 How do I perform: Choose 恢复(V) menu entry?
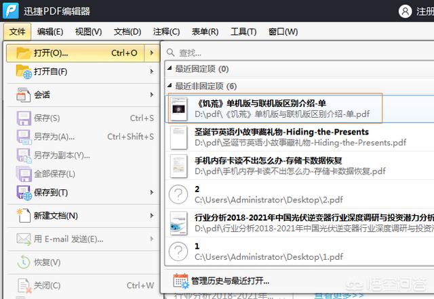(x=83, y=262)
